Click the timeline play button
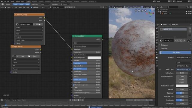Screen dimensions: 192x108 pyautogui.click(x=79, y=100)
